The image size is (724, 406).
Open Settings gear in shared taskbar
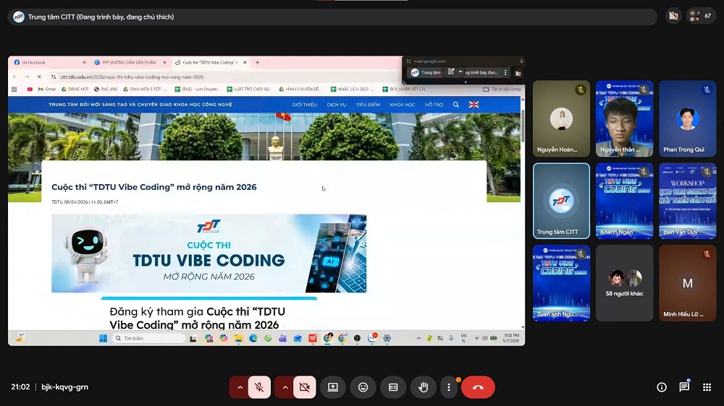tap(387, 338)
